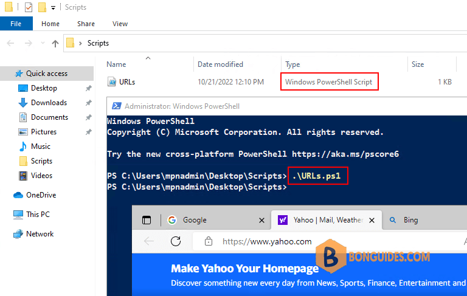Click the lock icon beside yahoo.com address
The image size is (467, 296).
[x=209, y=241]
